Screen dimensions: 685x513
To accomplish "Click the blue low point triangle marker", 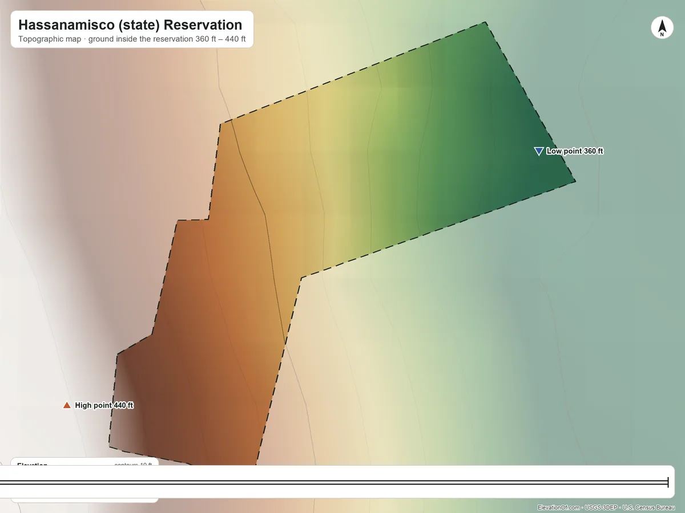I will 538,151.
